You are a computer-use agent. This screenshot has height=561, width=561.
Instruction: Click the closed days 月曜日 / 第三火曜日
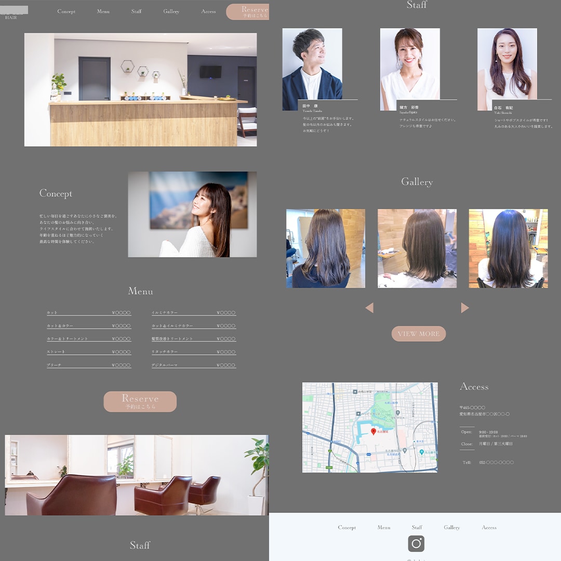tap(496, 444)
